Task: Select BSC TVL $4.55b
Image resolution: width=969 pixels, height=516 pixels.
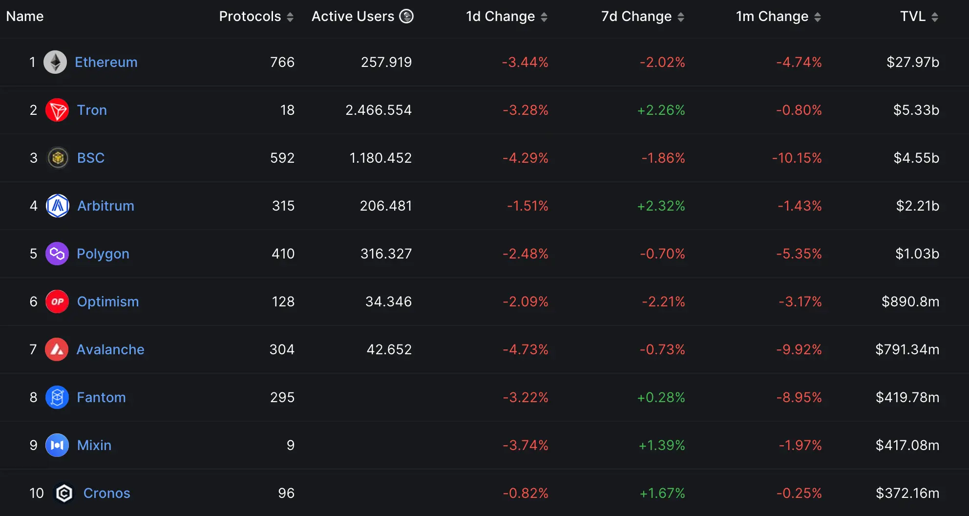Action: [x=917, y=158]
